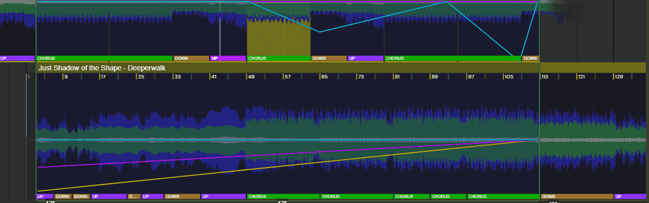Click the blue automation point at the dip
The image size is (649, 203).
click(x=320, y=32)
